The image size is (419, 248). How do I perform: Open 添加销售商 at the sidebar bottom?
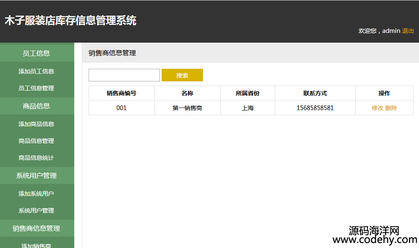(x=36, y=245)
